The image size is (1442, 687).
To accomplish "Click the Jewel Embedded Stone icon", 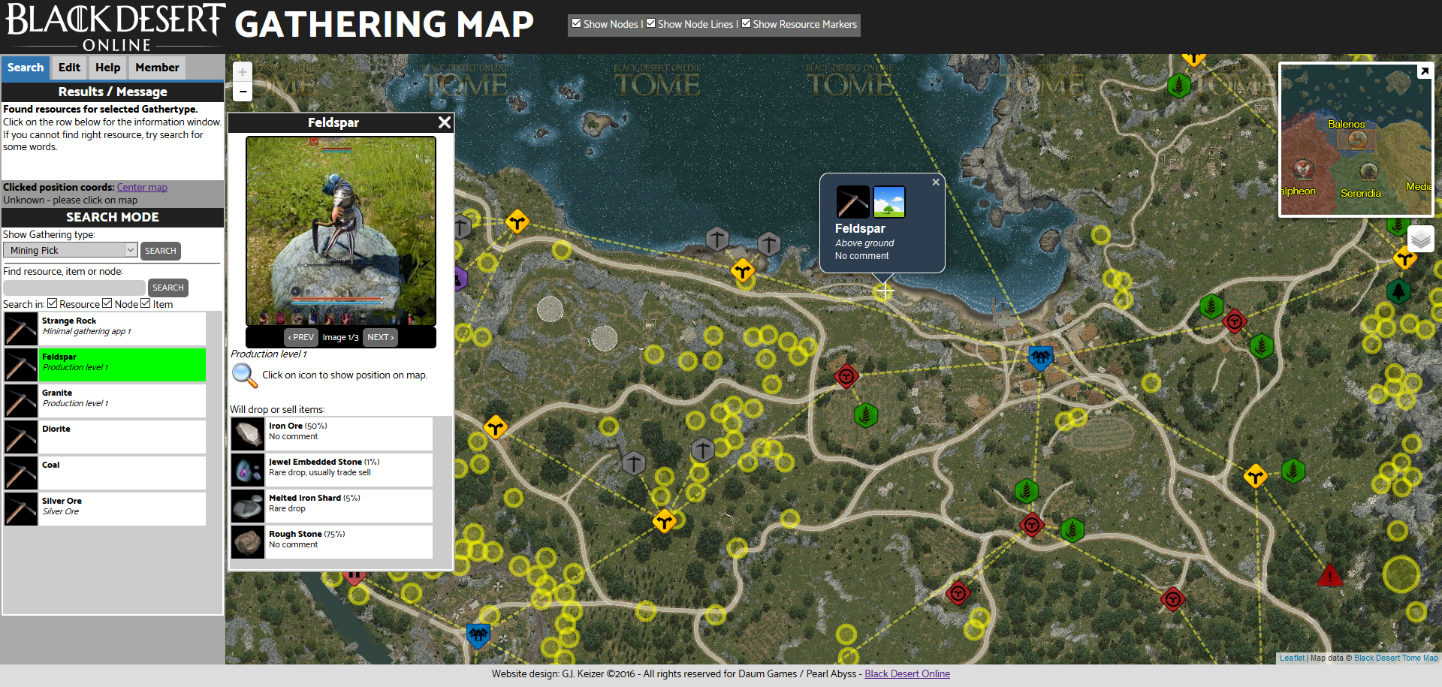I will (248, 469).
